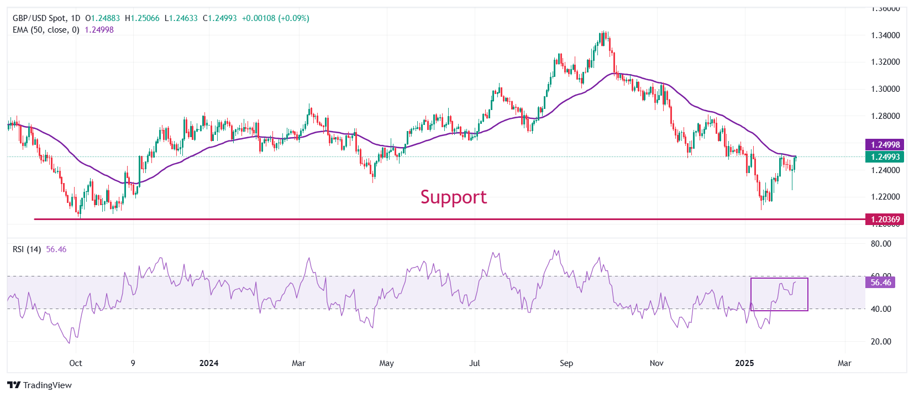Click the 2025 label on time axis

tap(744, 363)
